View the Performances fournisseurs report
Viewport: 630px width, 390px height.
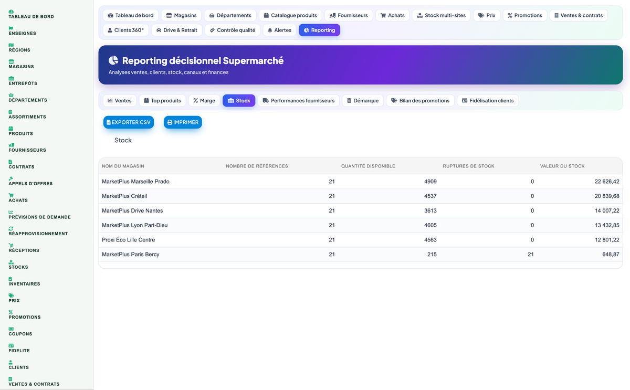[x=299, y=100]
